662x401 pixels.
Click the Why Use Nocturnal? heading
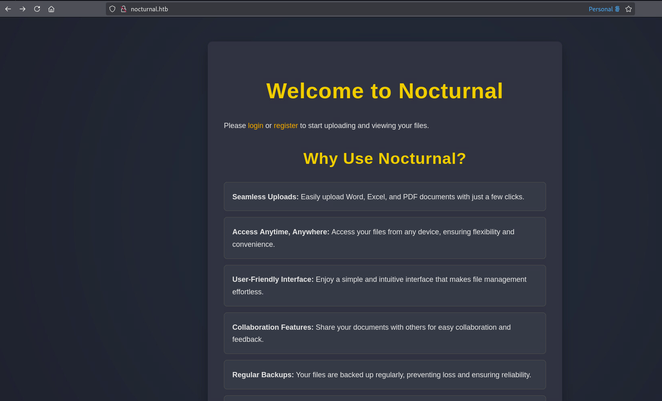tap(385, 159)
